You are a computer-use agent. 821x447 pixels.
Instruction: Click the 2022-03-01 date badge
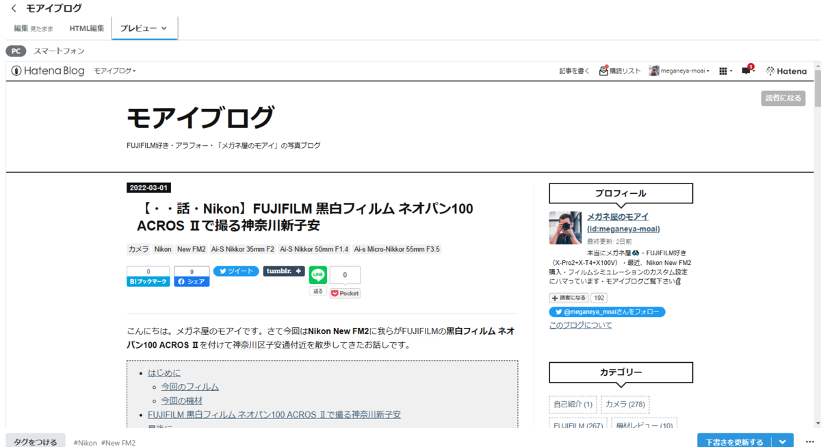(148, 188)
